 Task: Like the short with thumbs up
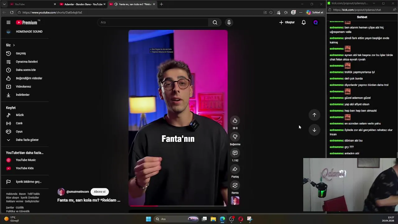pos(235,121)
